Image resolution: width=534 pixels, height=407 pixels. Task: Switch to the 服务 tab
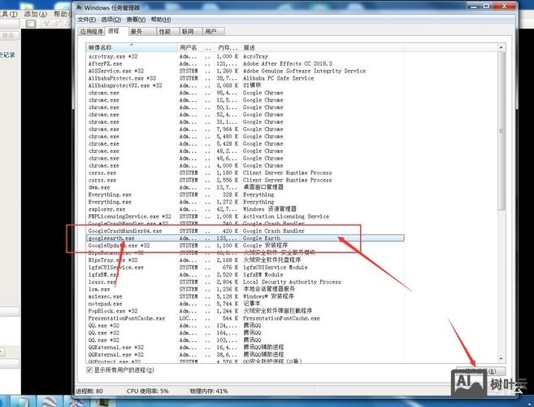click(x=136, y=31)
